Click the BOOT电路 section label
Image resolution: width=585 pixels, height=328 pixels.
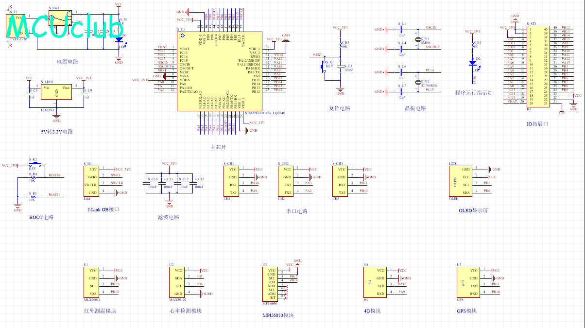click(x=41, y=217)
